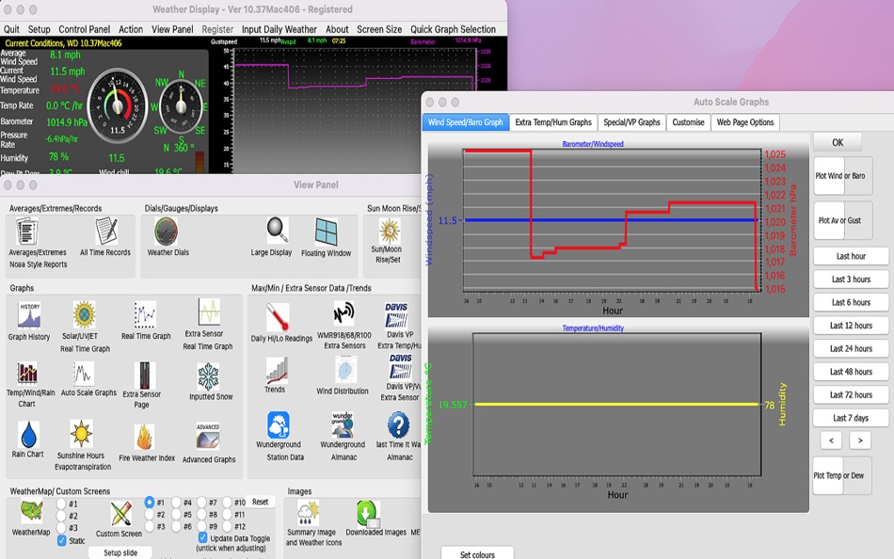
Task: Select WeatherMap radio button #2
Action: coord(61,516)
